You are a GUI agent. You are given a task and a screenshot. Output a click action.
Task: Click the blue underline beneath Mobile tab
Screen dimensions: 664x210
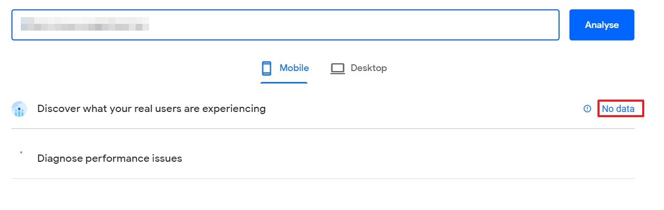(284, 82)
